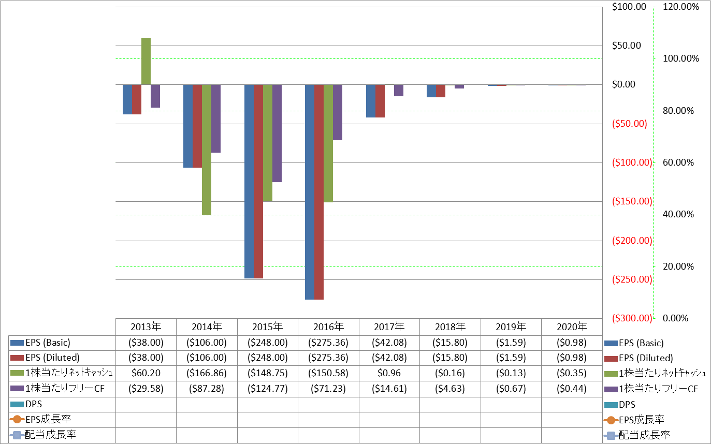Screen dimensions: 711x444
Task: Select the 2019年 column header
Action: [511, 327]
